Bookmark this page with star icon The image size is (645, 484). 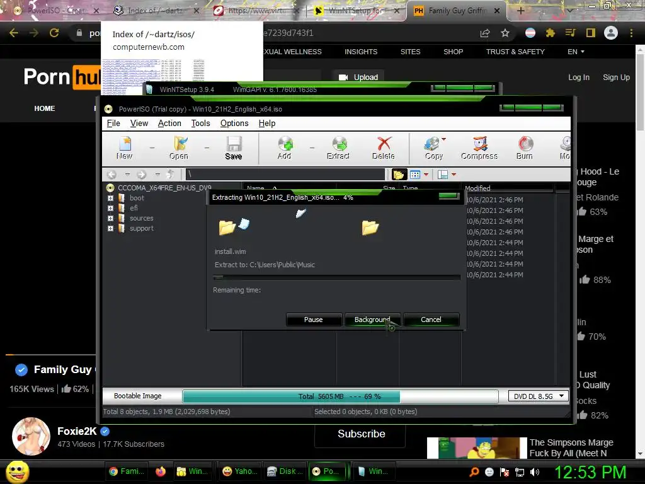pos(505,33)
